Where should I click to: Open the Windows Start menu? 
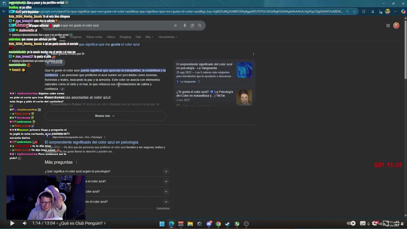coord(162,224)
